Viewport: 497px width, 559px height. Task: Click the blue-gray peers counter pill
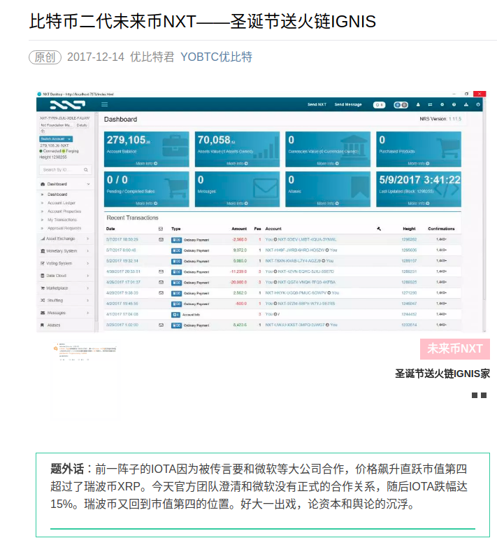[x=401, y=105]
